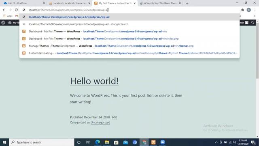
Task: Open the Windows Start menu
Action: coord(4,142)
